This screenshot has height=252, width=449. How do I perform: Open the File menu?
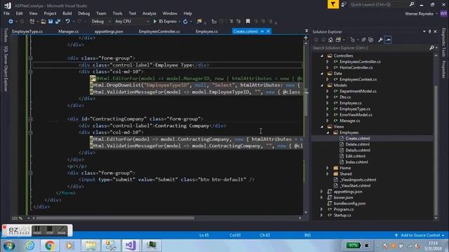pos(6,13)
